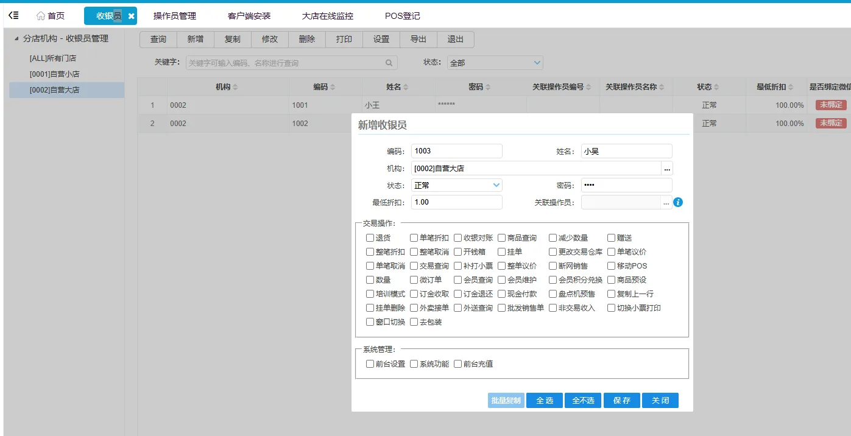Viewport: 851px width, 436px height.
Task: Enable the 培训模式 checkbox
Action: click(370, 294)
